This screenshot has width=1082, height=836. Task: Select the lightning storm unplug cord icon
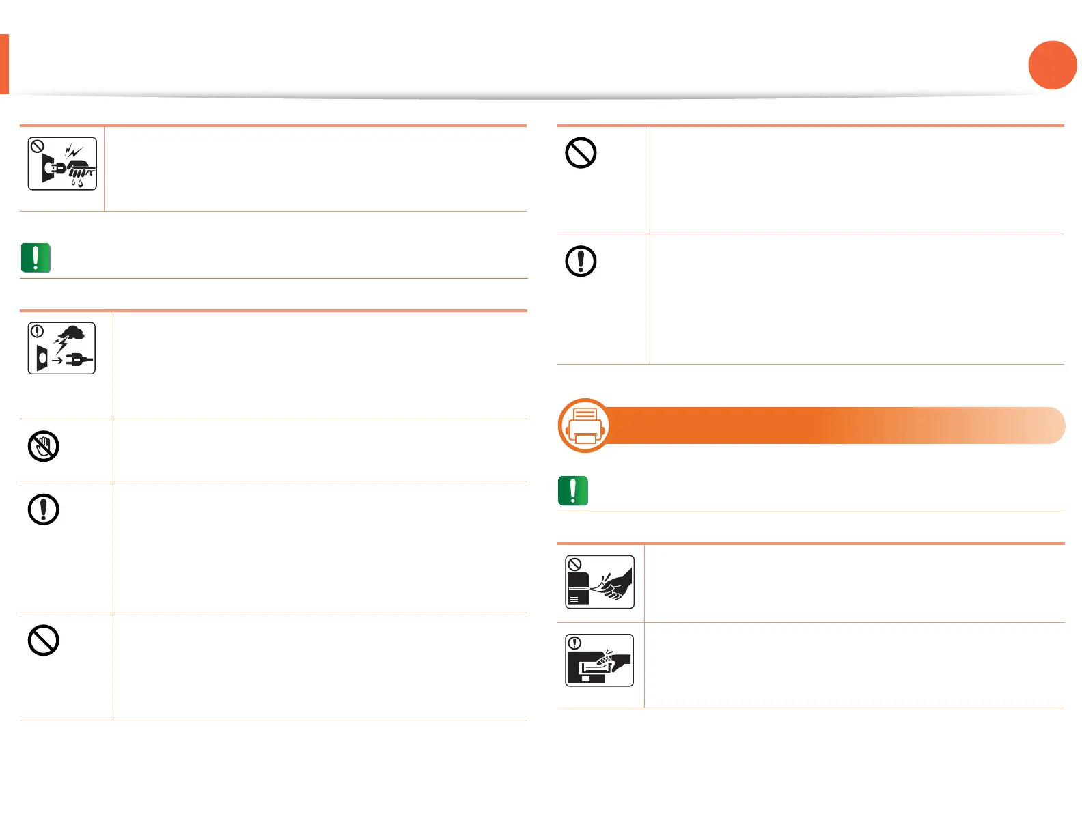coord(61,348)
